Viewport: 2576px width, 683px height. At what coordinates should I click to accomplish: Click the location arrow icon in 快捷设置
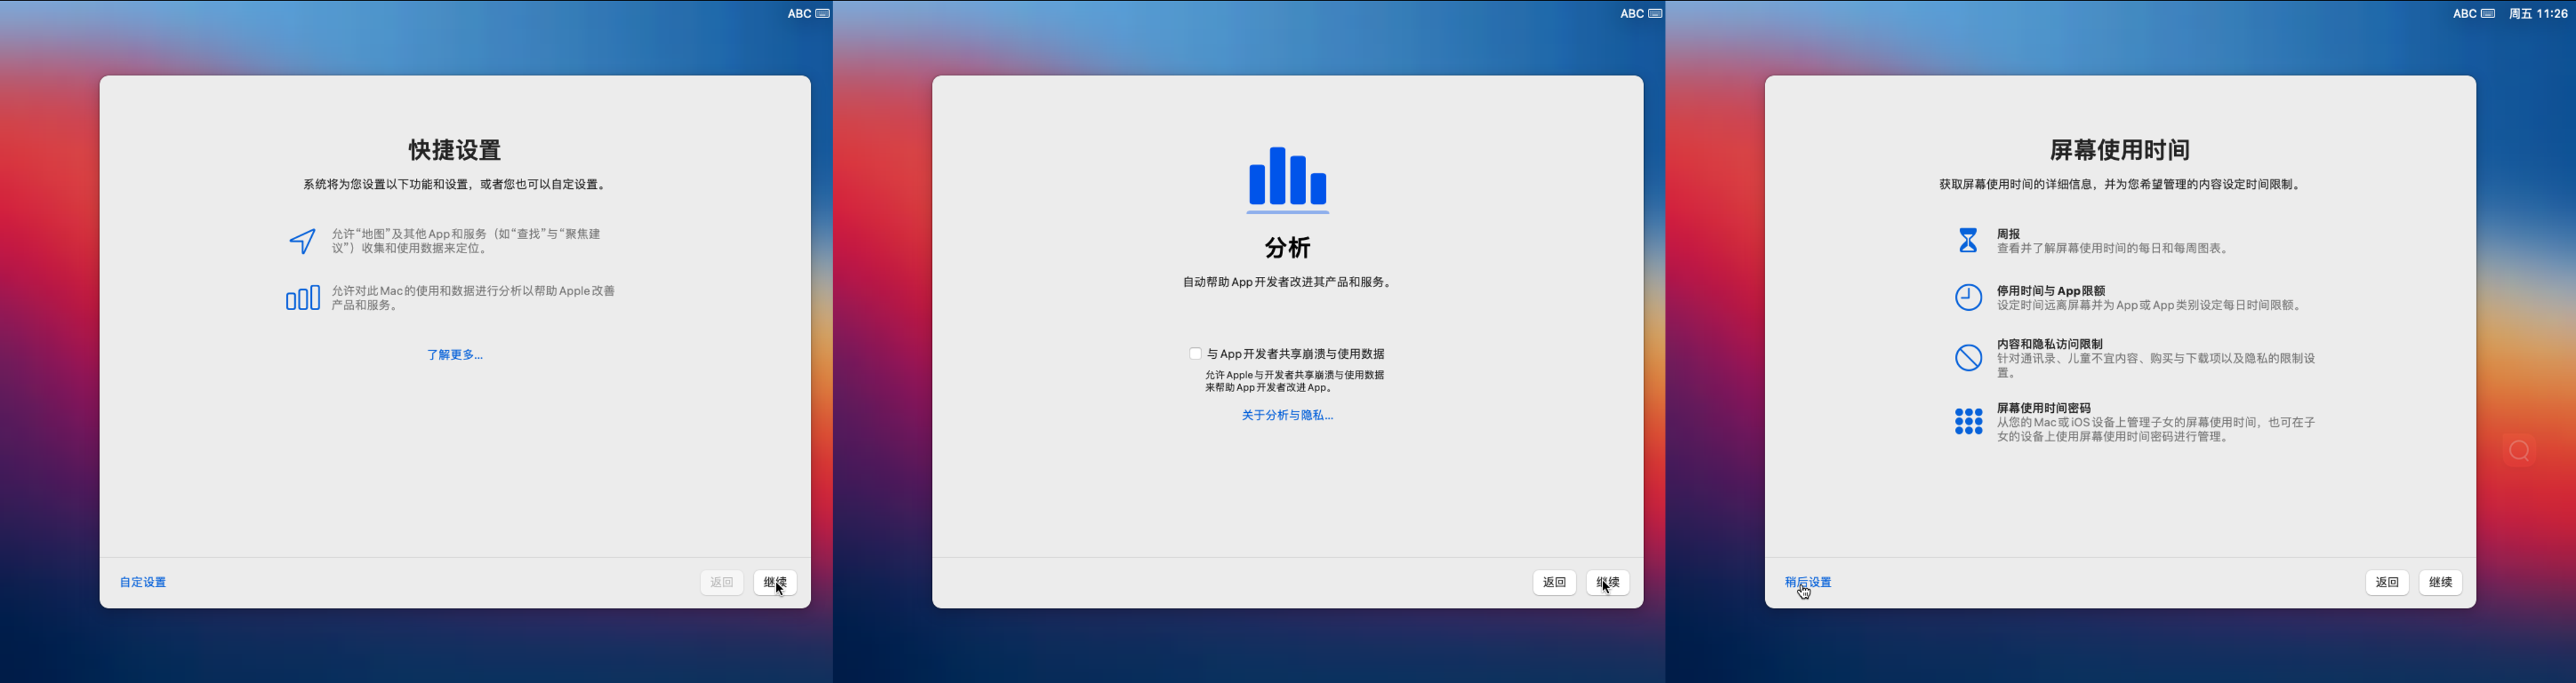click(303, 240)
